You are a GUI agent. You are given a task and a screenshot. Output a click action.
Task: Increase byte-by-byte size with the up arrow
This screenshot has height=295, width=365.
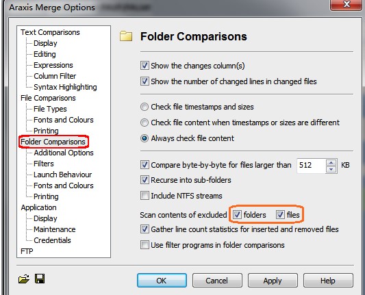click(331, 162)
